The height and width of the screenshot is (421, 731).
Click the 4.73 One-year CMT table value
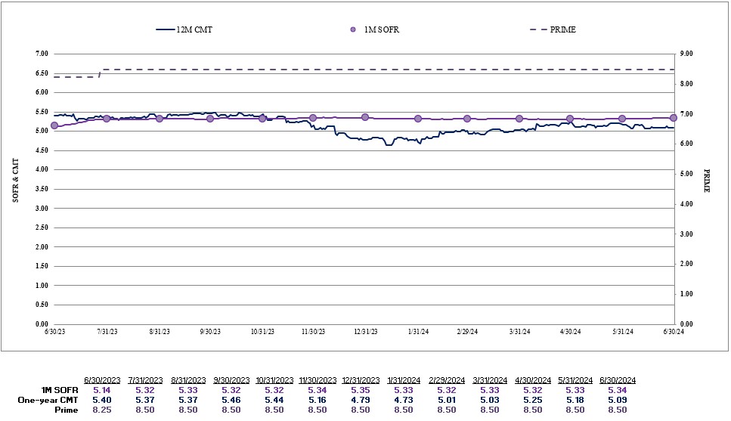(x=403, y=399)
